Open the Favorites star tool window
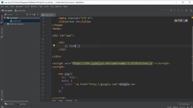This screenshot has height=108, width=193. (x=2, y=95)
